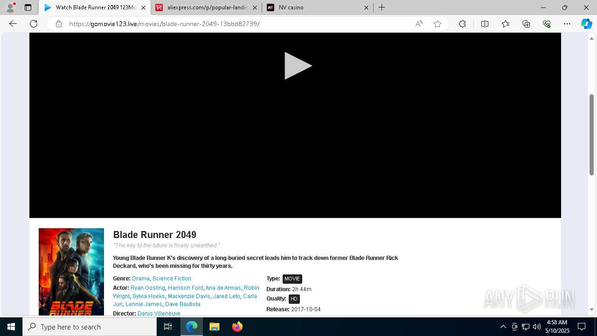Go back to the previous page
This screenshot has width=597, height=336.
13,24
